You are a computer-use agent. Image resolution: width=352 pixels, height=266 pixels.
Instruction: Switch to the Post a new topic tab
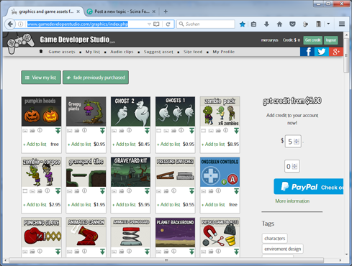pyautogui.click(x=121, y=12)
